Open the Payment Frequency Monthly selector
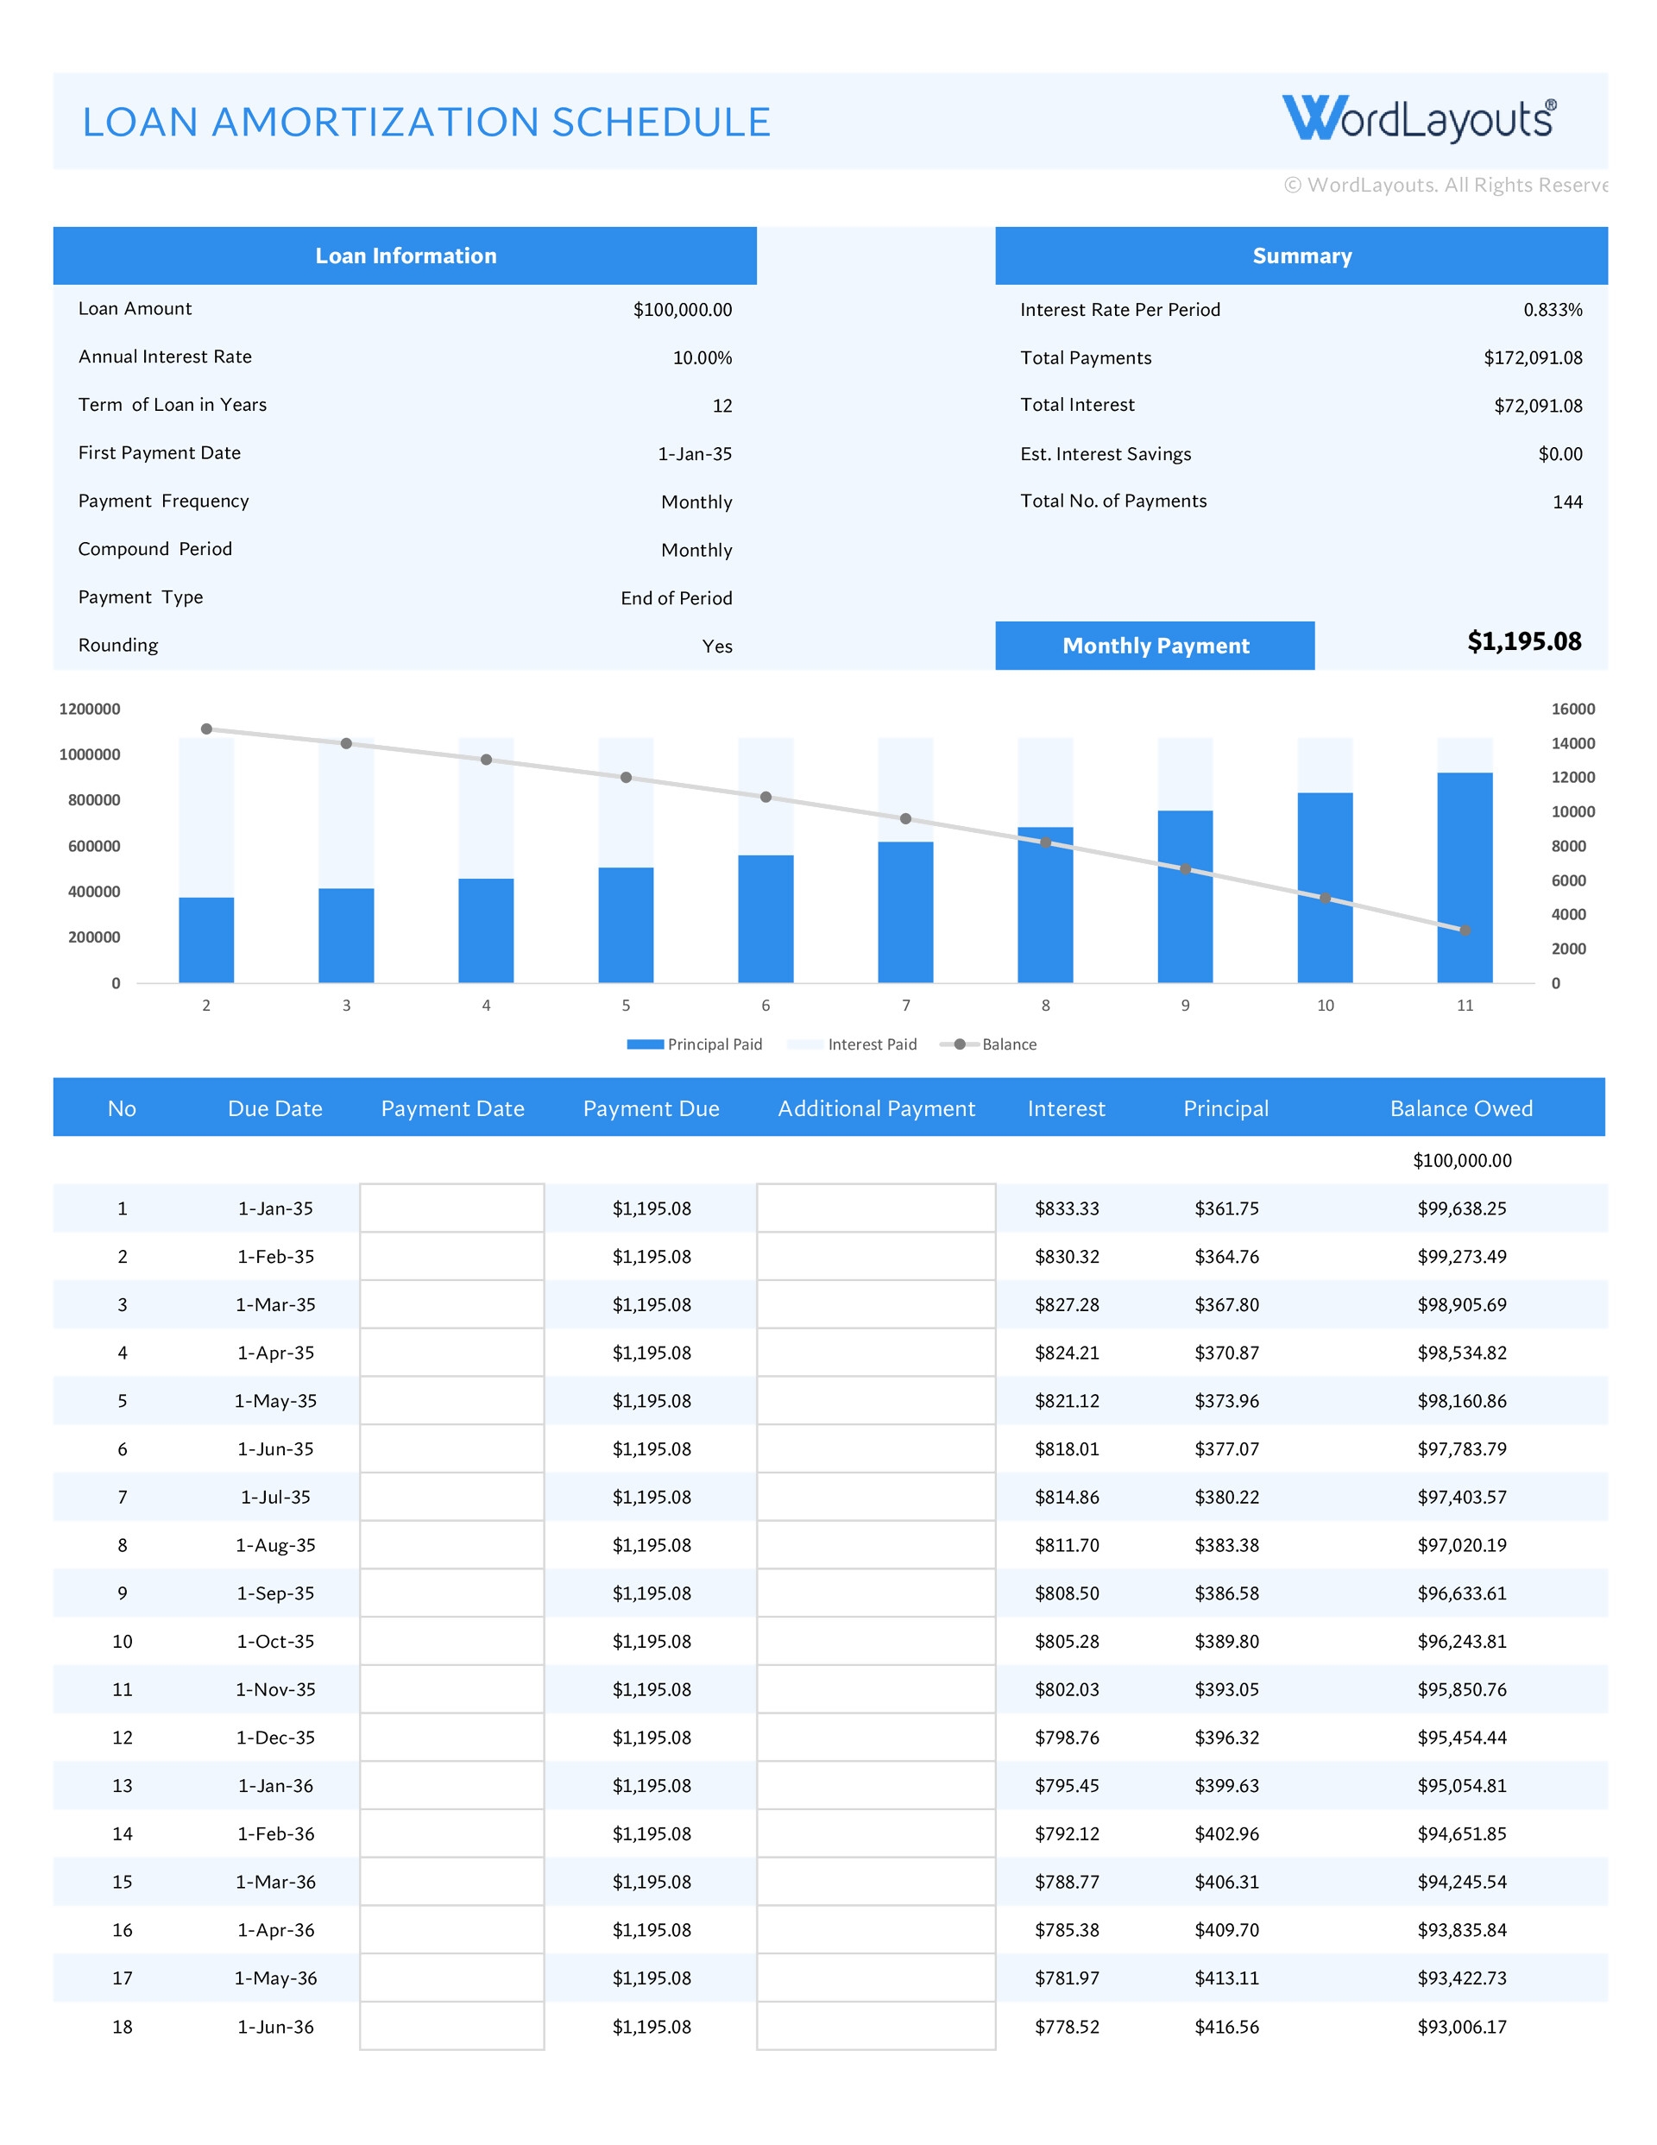 697,502
